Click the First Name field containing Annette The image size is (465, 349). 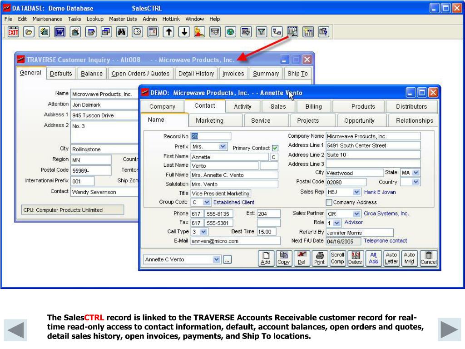[x=229, y=157]
